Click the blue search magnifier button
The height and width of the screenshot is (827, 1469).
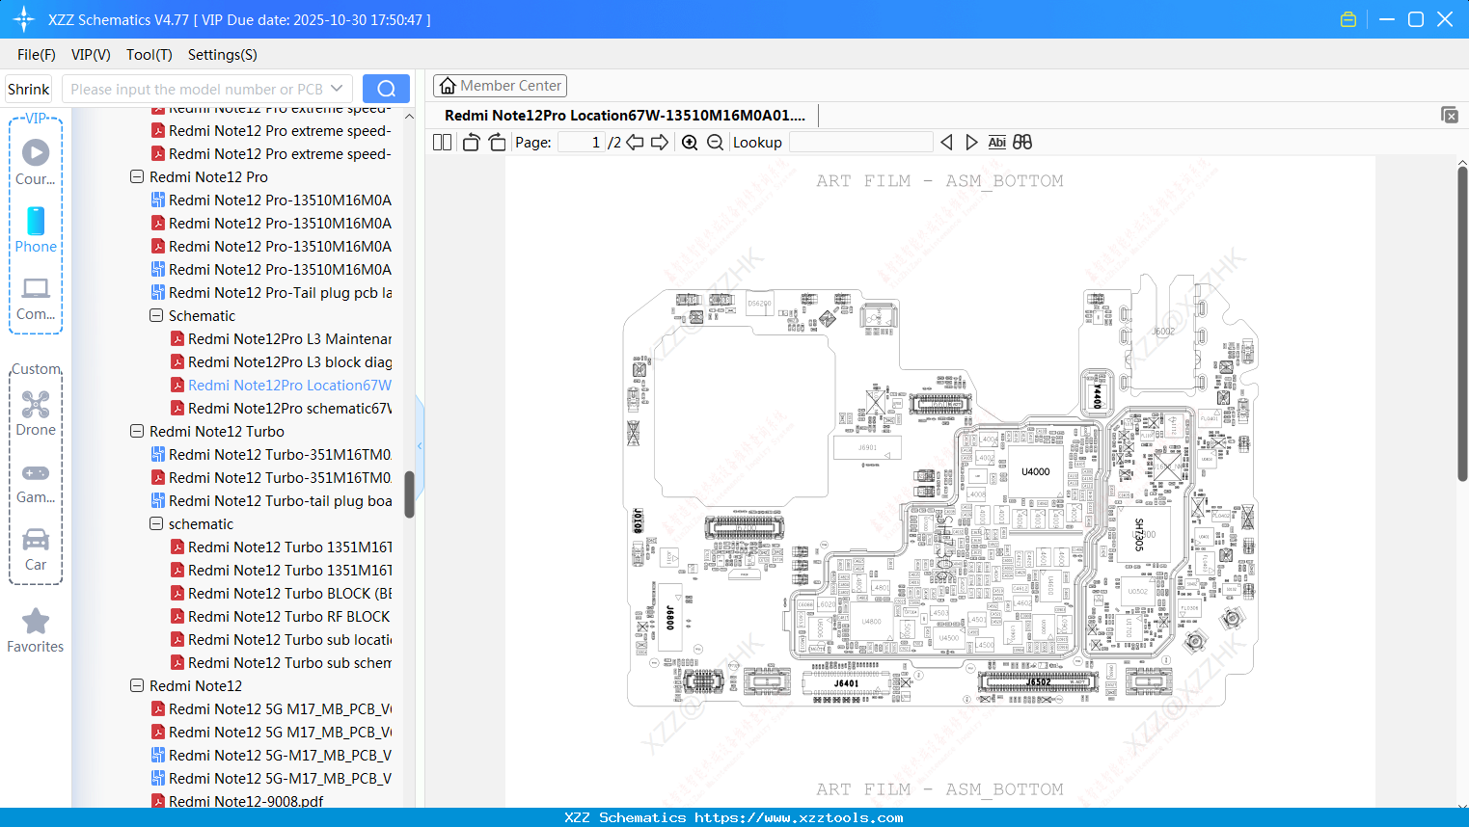tap(386, 88)
